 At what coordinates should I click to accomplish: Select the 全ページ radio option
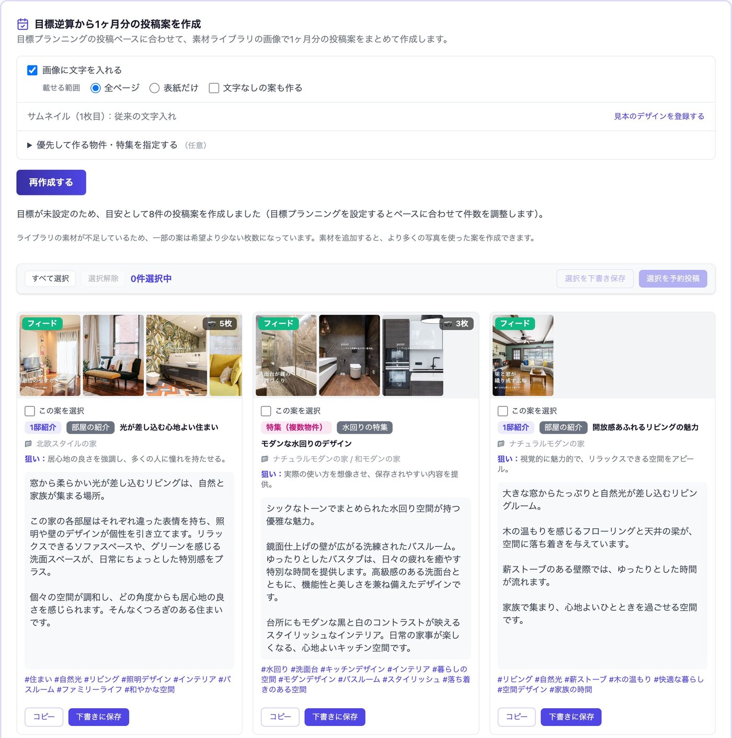coord(95,88)
